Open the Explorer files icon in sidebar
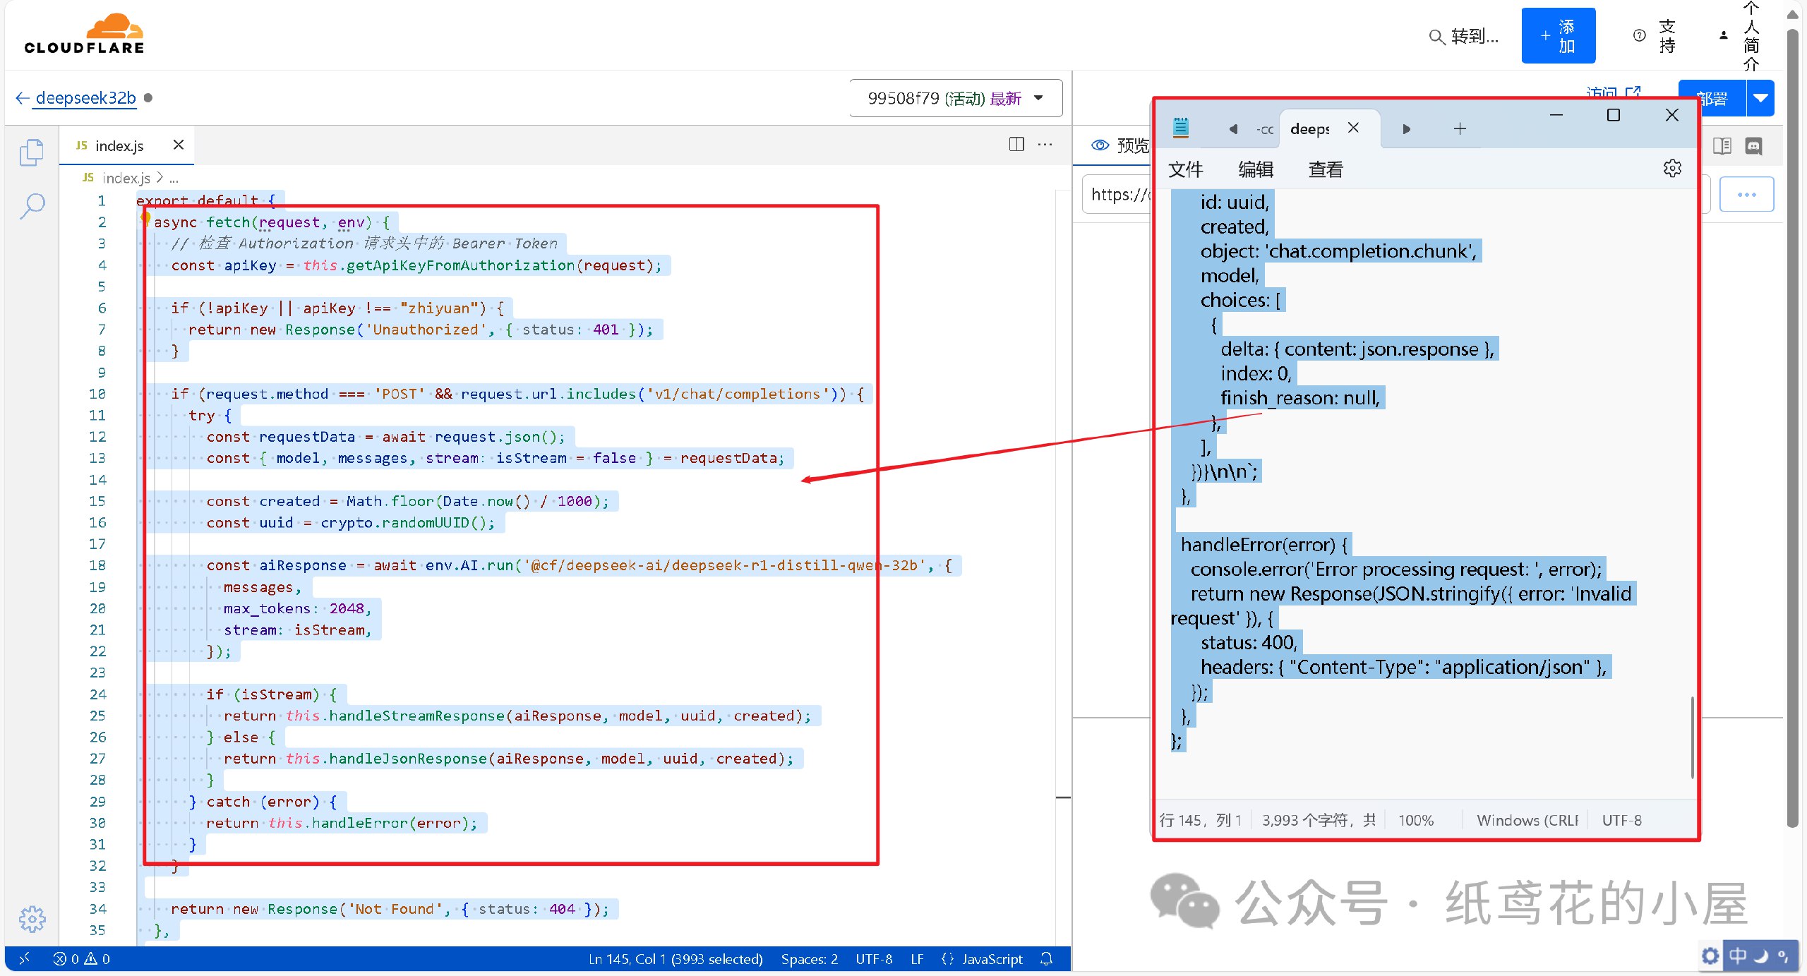This screenshot has height=976, width=1807. 32,152
